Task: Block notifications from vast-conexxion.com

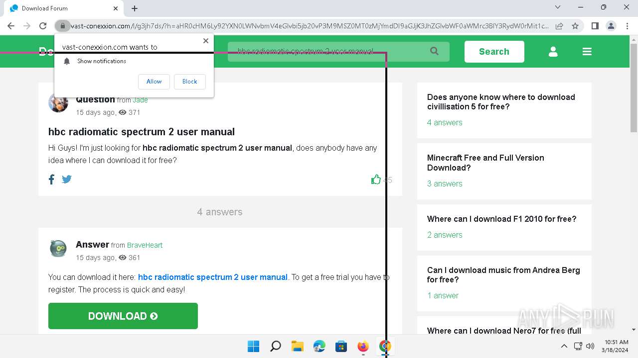Action: click(190, 82)
